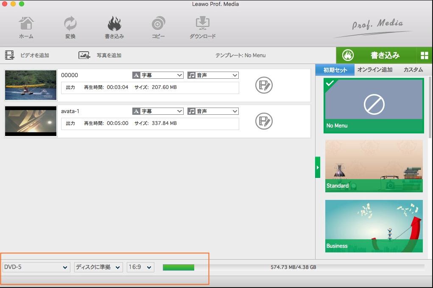Click the subtitle A icon for avata-1

(136, 111)
